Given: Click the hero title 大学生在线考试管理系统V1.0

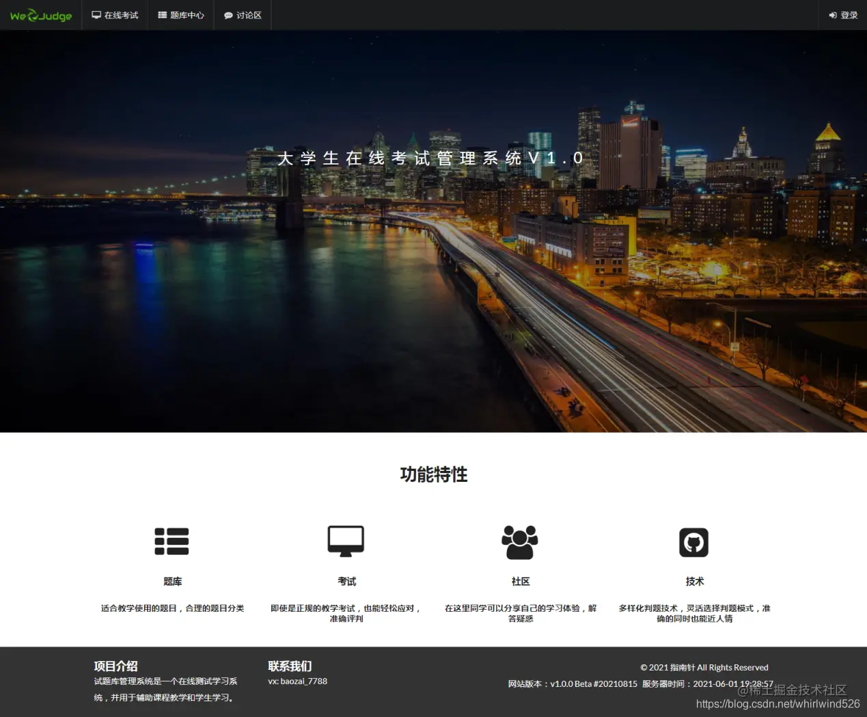Looking at the screenshot, I should tap(430, 159).
